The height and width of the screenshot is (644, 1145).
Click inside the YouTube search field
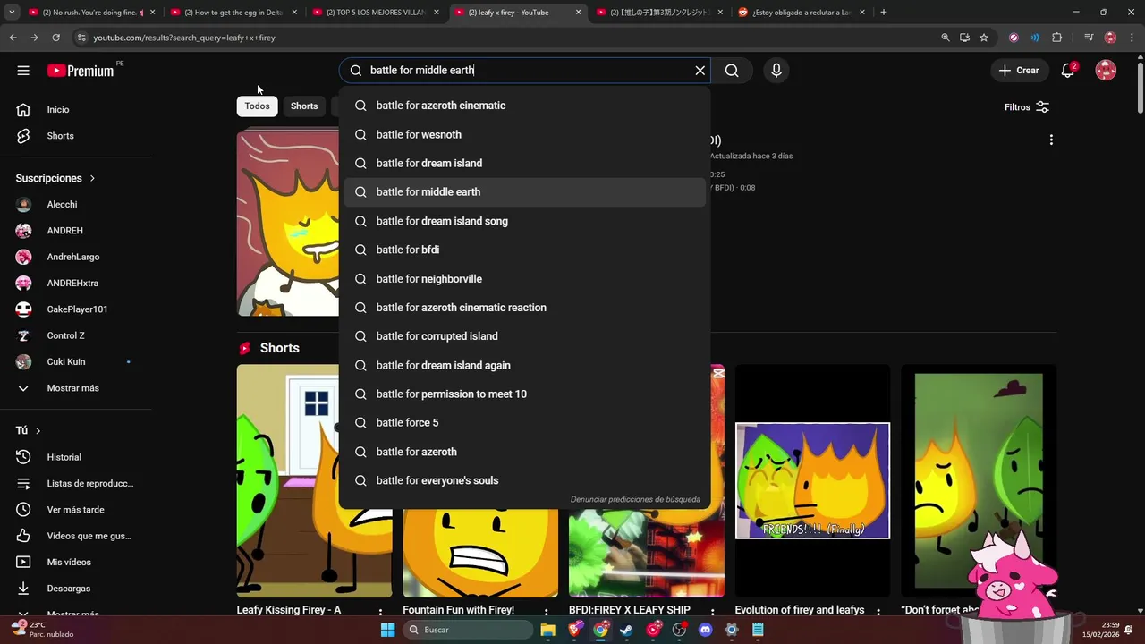(x=523, y=71)
